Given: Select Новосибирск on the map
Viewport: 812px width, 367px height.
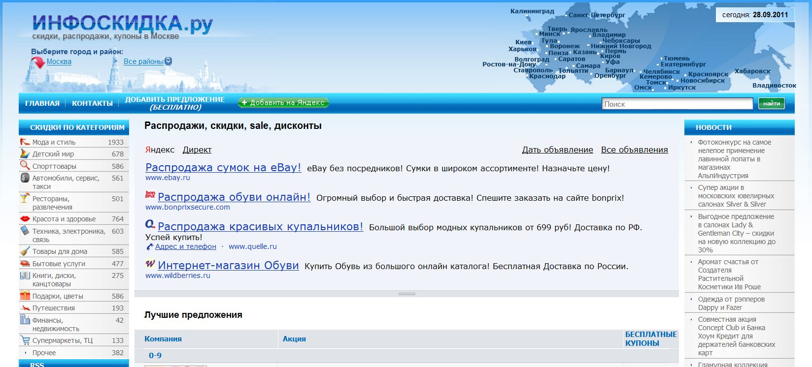Looking at the screenshot, I should pyautogui.click(x=703, y=80).
